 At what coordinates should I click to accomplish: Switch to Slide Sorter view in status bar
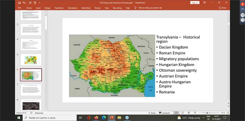pos(183,113)
